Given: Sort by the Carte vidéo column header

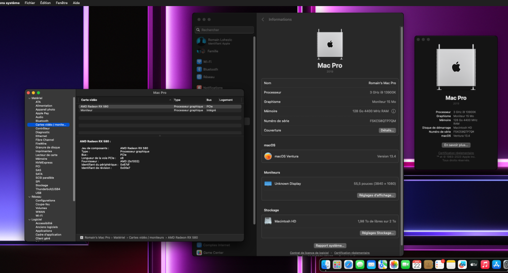Looking at the screenshot, I should [125, 100].
